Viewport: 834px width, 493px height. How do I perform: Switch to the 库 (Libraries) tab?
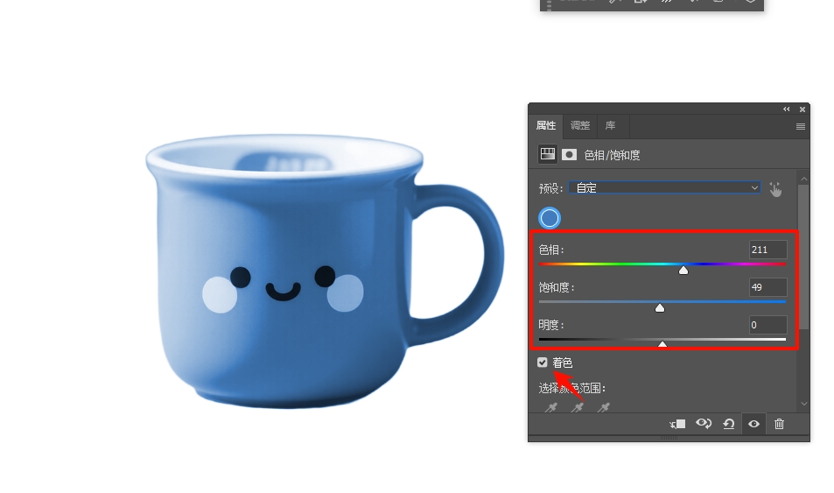pos(611,126)
